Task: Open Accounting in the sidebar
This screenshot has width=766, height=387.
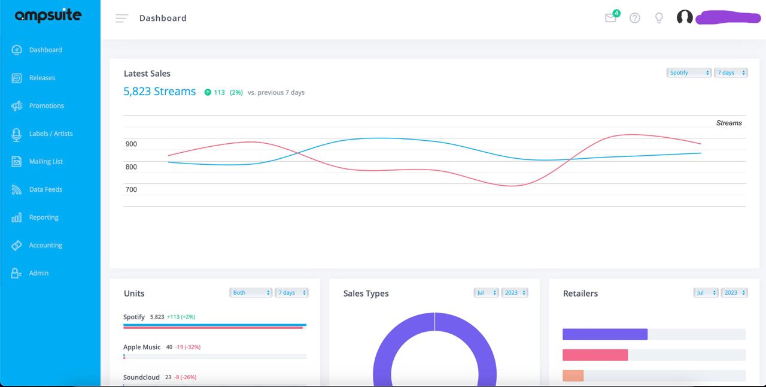Action: [45, 245]
